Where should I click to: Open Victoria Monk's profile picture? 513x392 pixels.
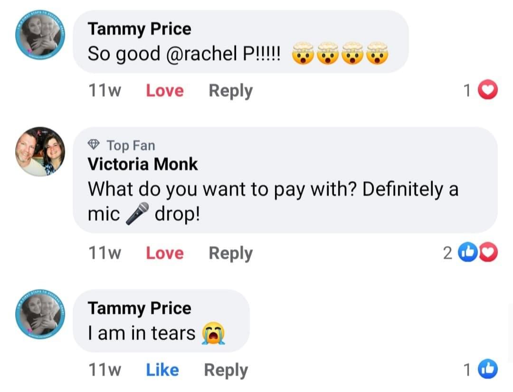(40, 152)
